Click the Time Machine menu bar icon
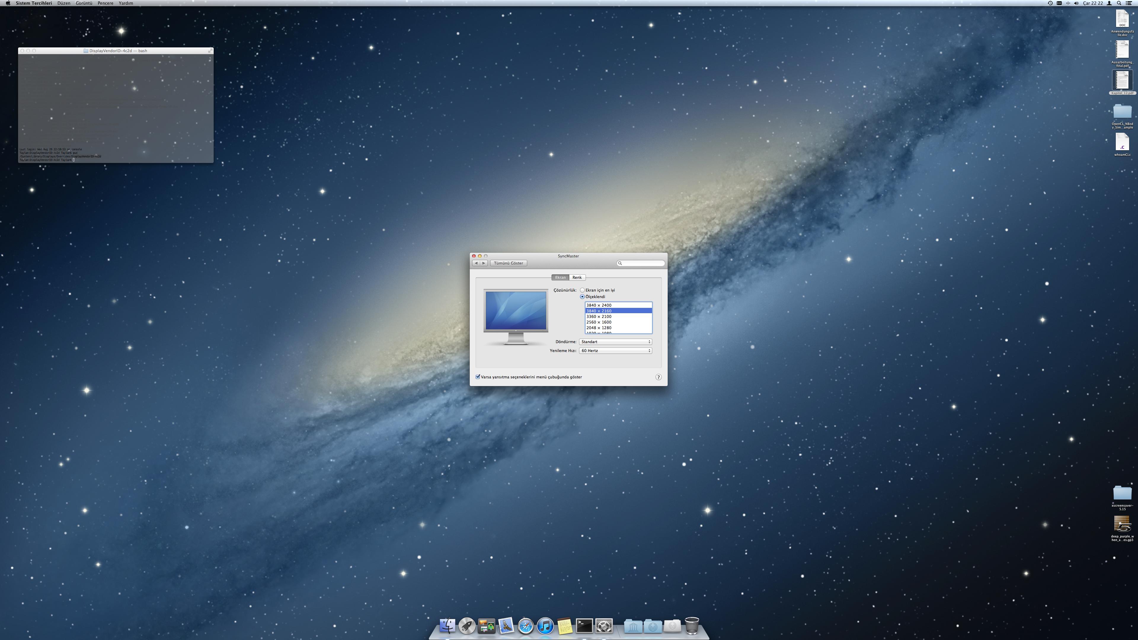This screenshot has width=1138, height=640. coord(1050,3)
